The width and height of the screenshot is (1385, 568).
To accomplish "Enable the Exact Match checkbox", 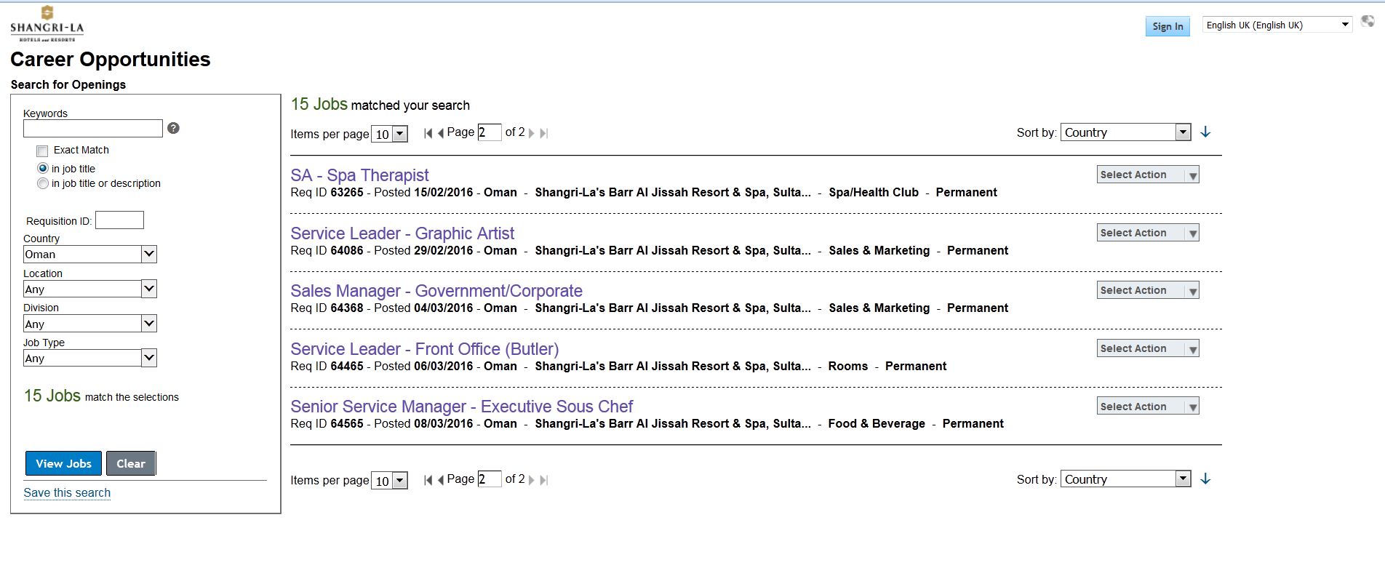I will point(42,151).
